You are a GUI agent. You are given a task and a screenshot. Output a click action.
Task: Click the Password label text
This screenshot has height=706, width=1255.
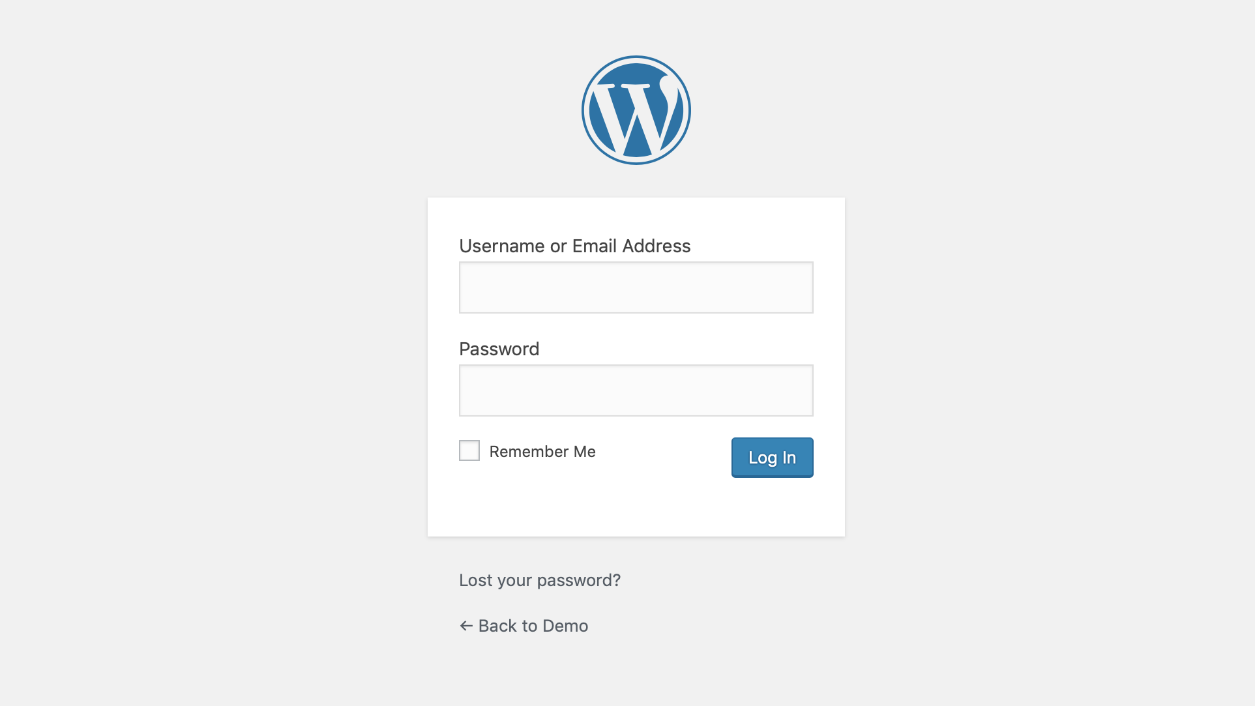point(499,349)
